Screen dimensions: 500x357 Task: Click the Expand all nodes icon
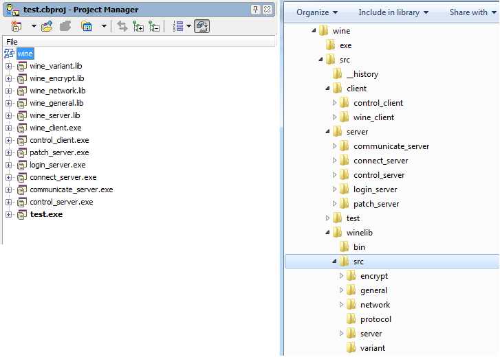pyautogui.click(x=138, y=26)
